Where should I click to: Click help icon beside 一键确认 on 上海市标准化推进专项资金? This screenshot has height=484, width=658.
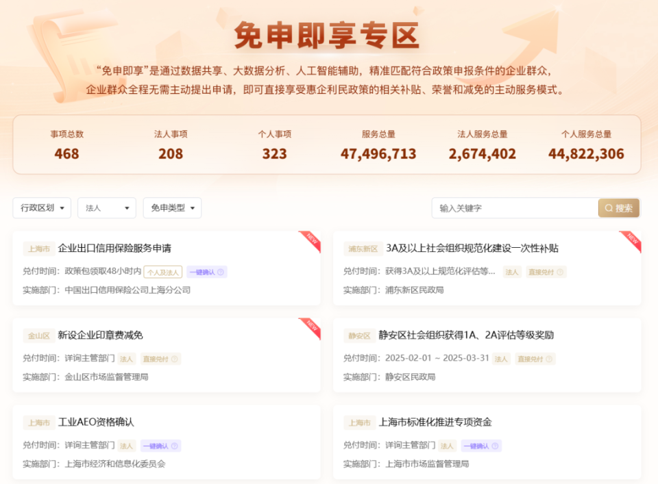pyautogui.click(x=495, y=446)
